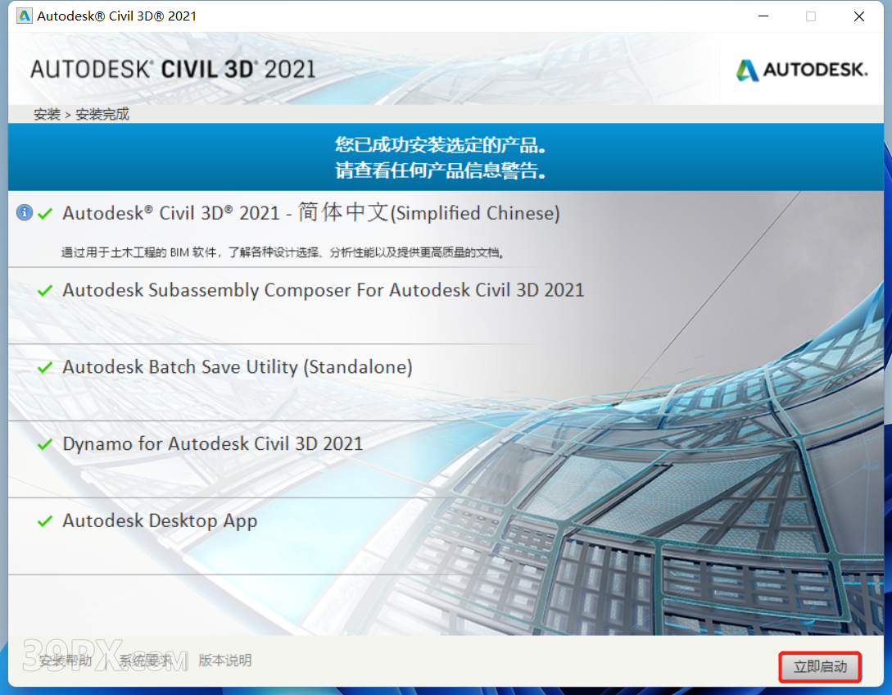Click the Autodesk logo in the header
This screenshot has width=892, height=695.
[x=802, y=70]
